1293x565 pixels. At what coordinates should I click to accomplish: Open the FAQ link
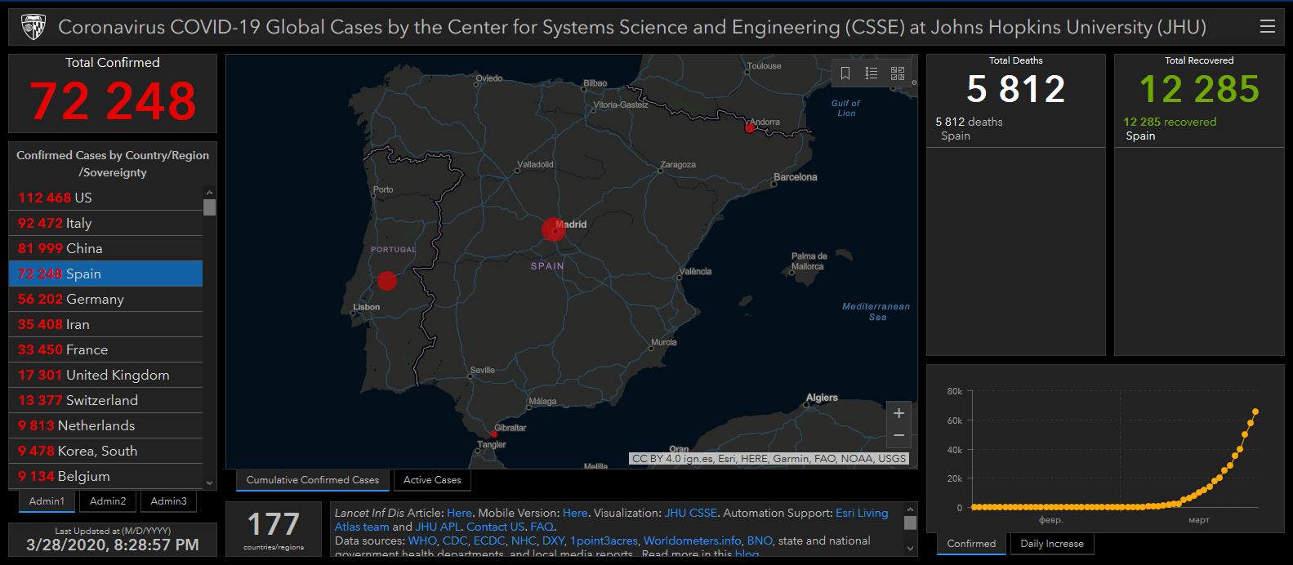click(542, 527)
